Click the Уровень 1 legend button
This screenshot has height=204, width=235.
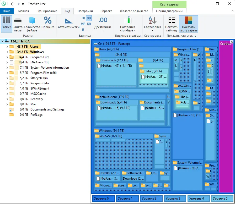127,199
